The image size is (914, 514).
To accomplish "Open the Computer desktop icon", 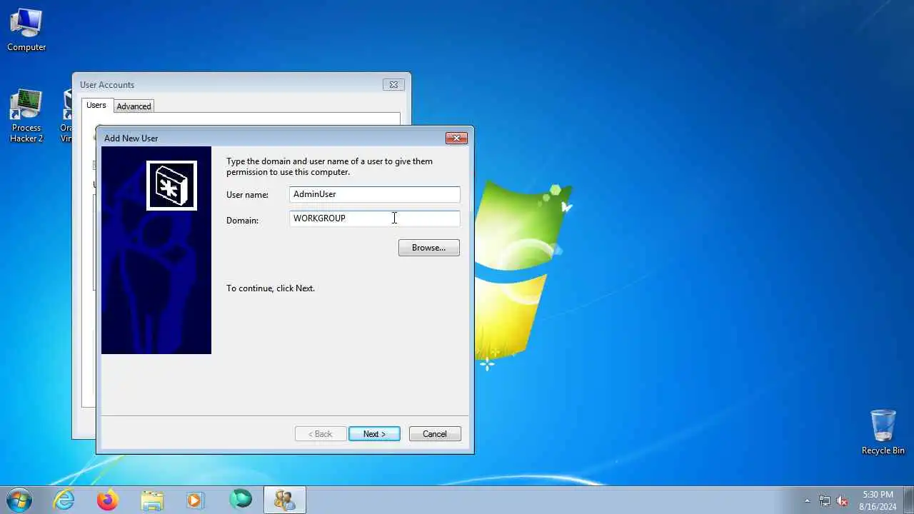I will [x=26, y=30].
